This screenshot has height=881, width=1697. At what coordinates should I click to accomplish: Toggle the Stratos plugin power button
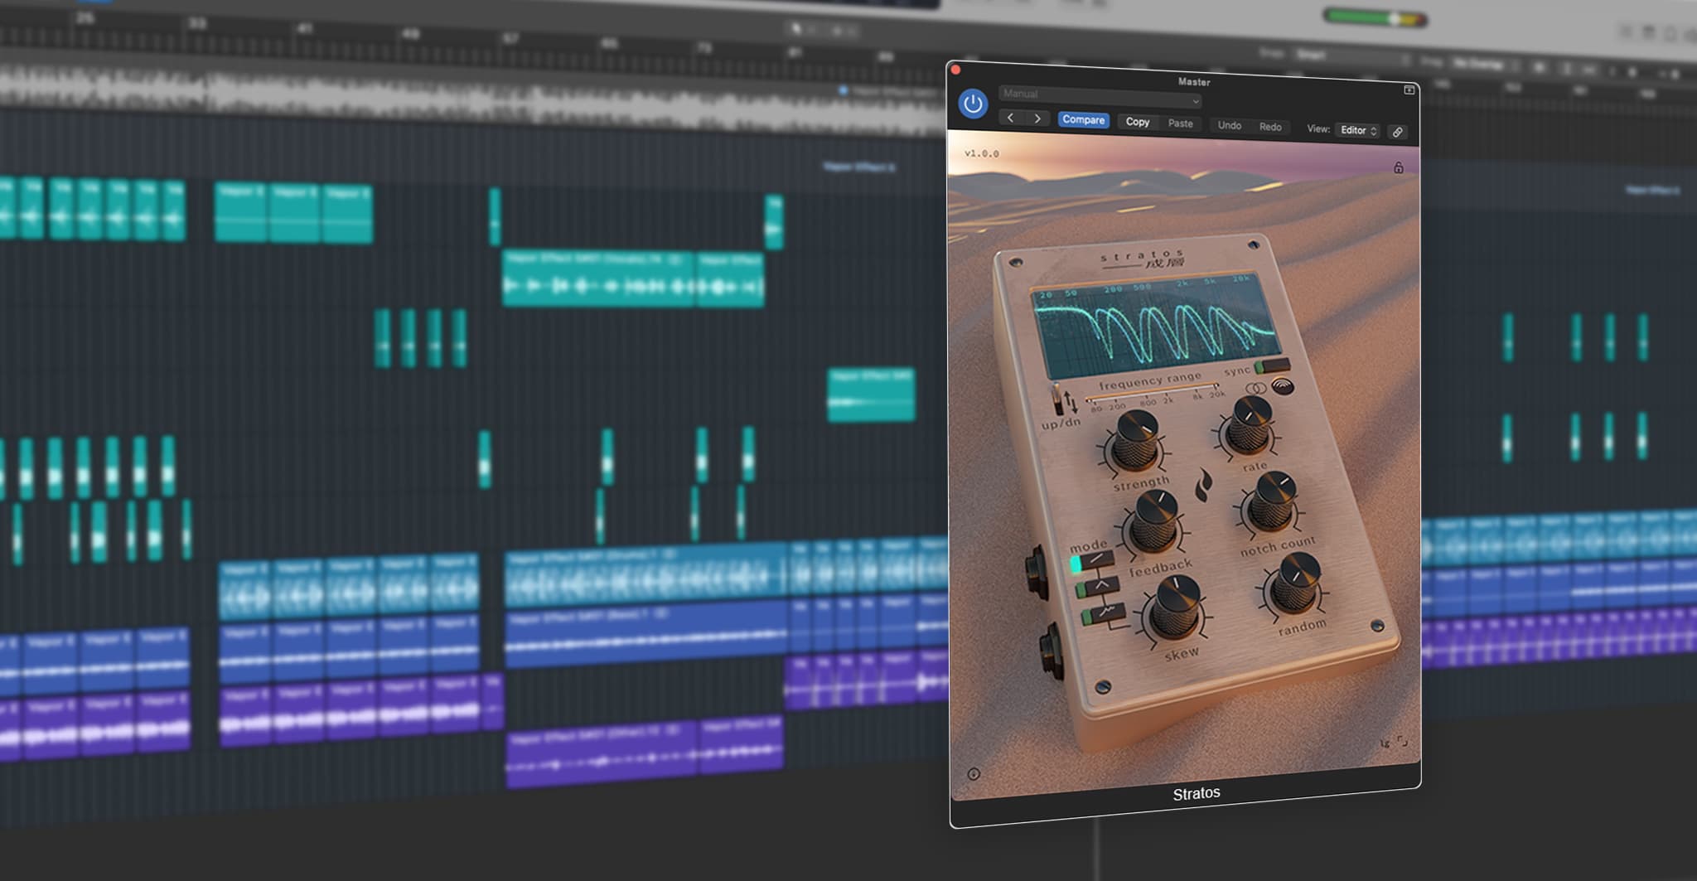pyautogui.click(x=973, y=104)
